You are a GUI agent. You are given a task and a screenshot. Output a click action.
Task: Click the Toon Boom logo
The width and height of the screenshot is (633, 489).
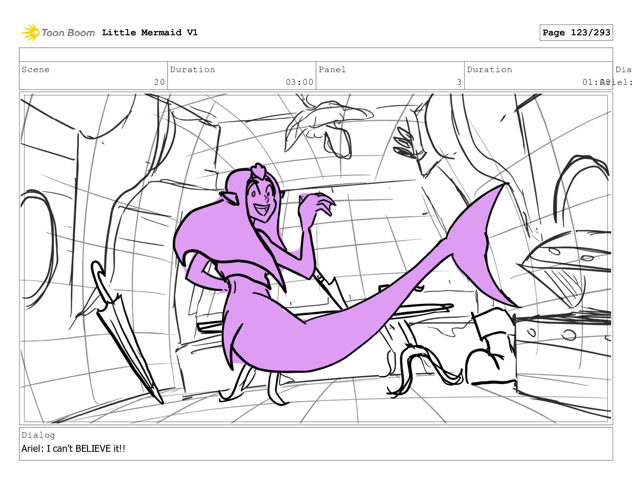coord(58,33)
